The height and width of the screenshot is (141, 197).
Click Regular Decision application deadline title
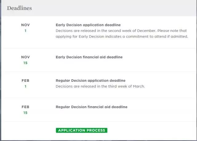tap(90, 81)
